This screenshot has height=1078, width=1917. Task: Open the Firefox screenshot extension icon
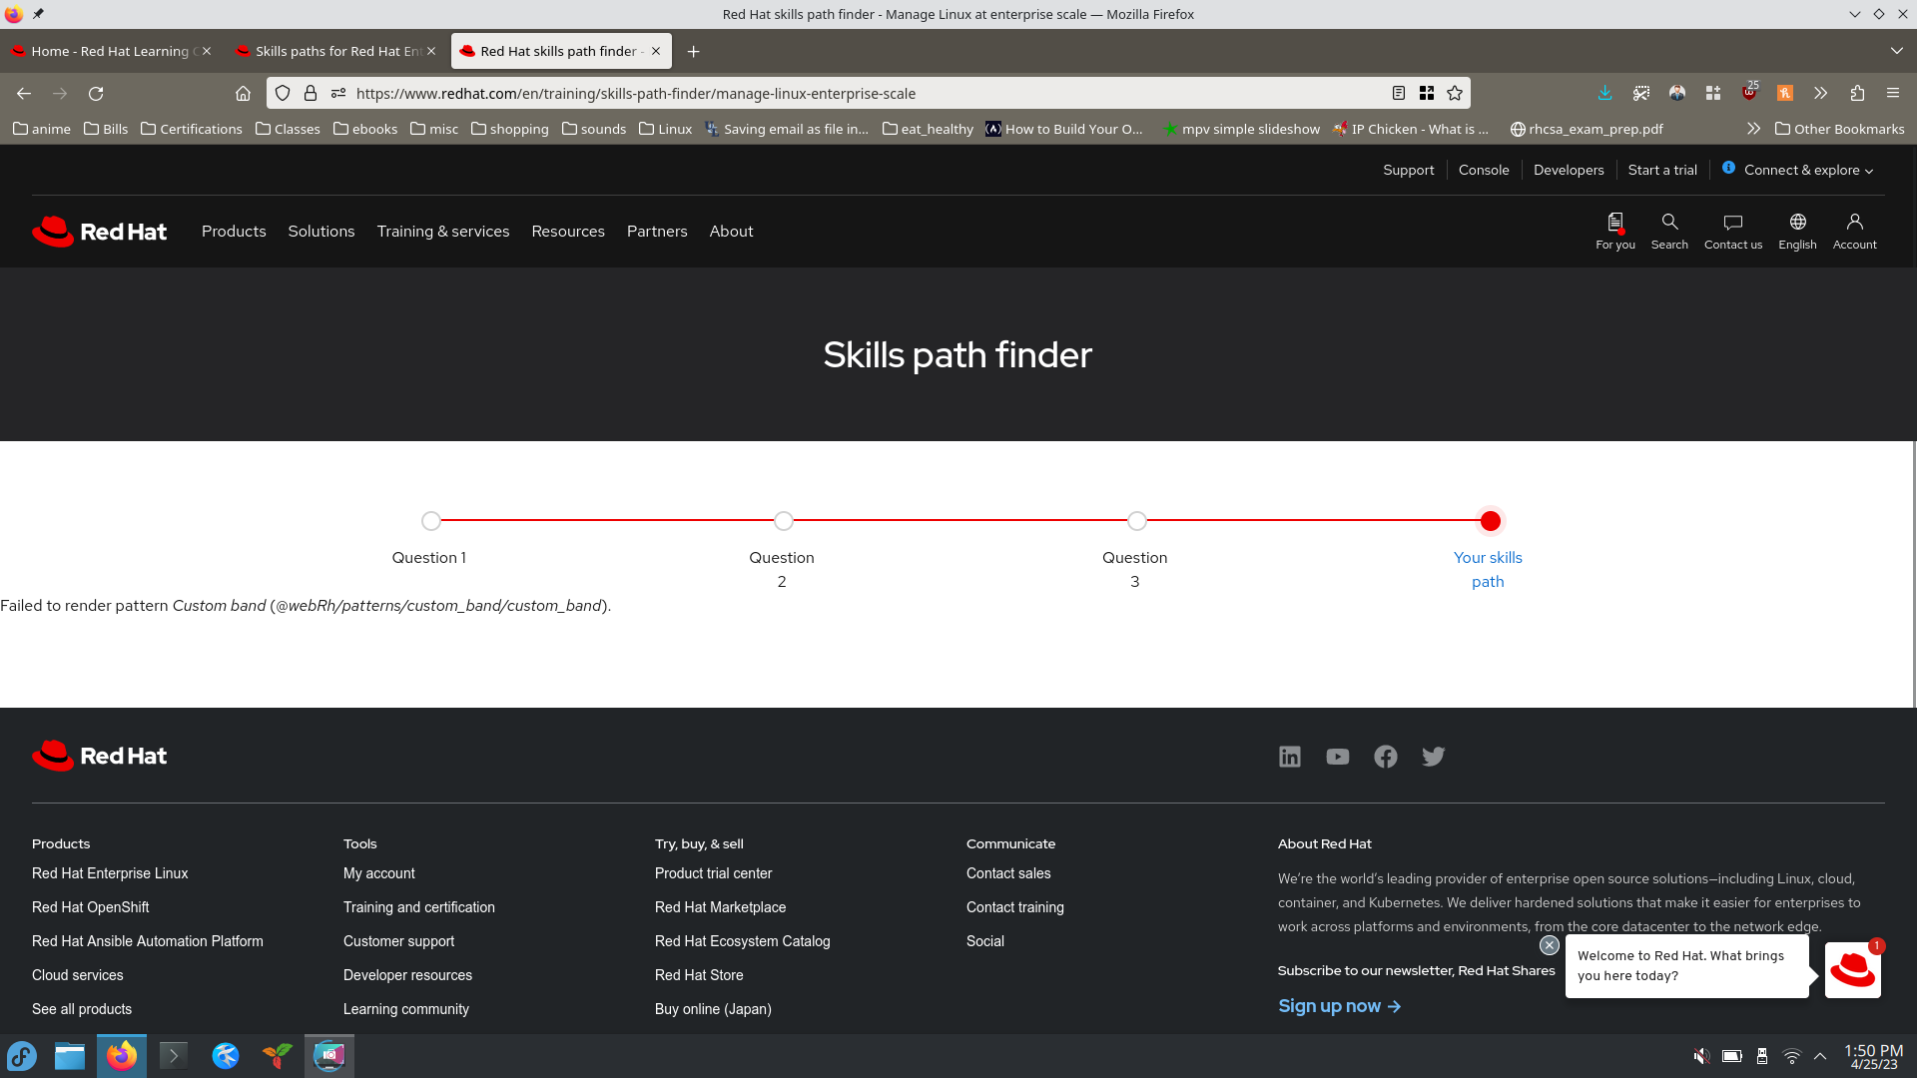[x=1640, y=93]
